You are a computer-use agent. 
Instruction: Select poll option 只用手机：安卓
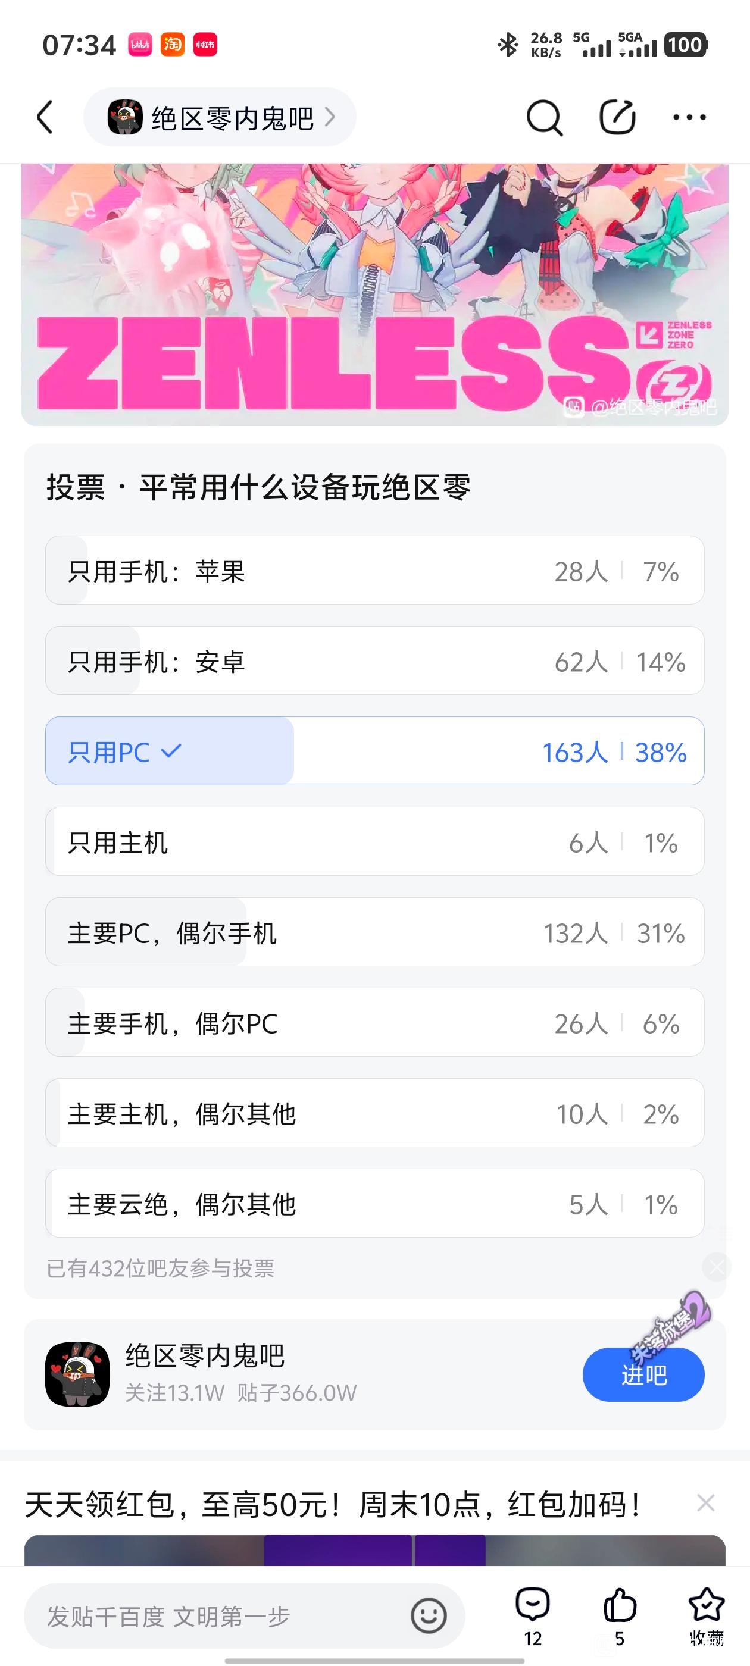374,661
